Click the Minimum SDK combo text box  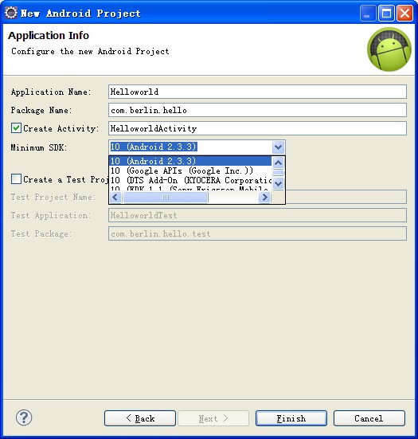(x=190, y=147)
